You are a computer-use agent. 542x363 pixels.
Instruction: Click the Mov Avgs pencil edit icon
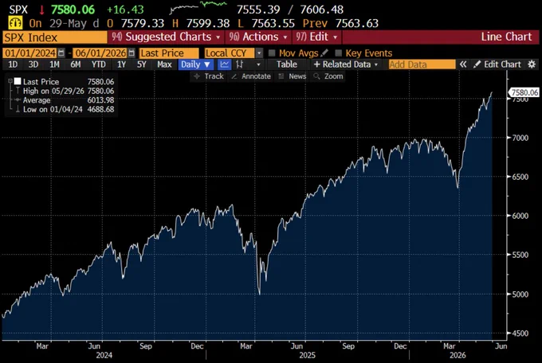click(x=324, y=53)
